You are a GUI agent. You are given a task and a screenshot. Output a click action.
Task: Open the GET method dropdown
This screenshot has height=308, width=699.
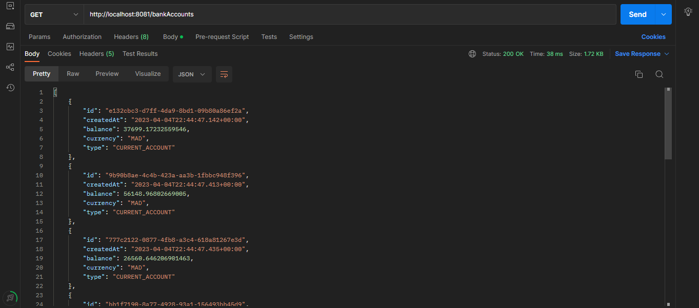coord(54,14)
